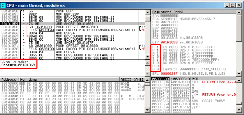The image size is (244, 115).
Task: Click the CPU window's C title bar icon
Action: (3, 6)
